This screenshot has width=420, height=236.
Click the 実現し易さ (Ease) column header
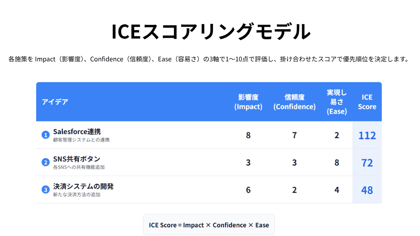click(337, 102)
